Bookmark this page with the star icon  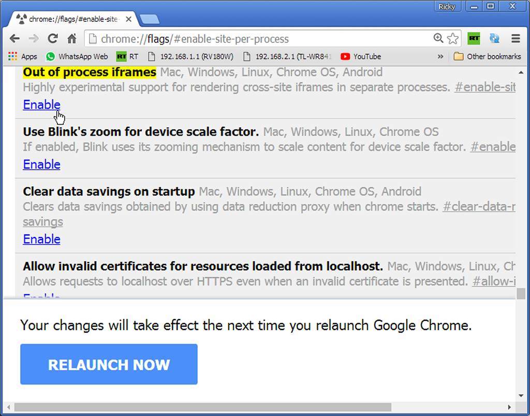click(452, 38)
